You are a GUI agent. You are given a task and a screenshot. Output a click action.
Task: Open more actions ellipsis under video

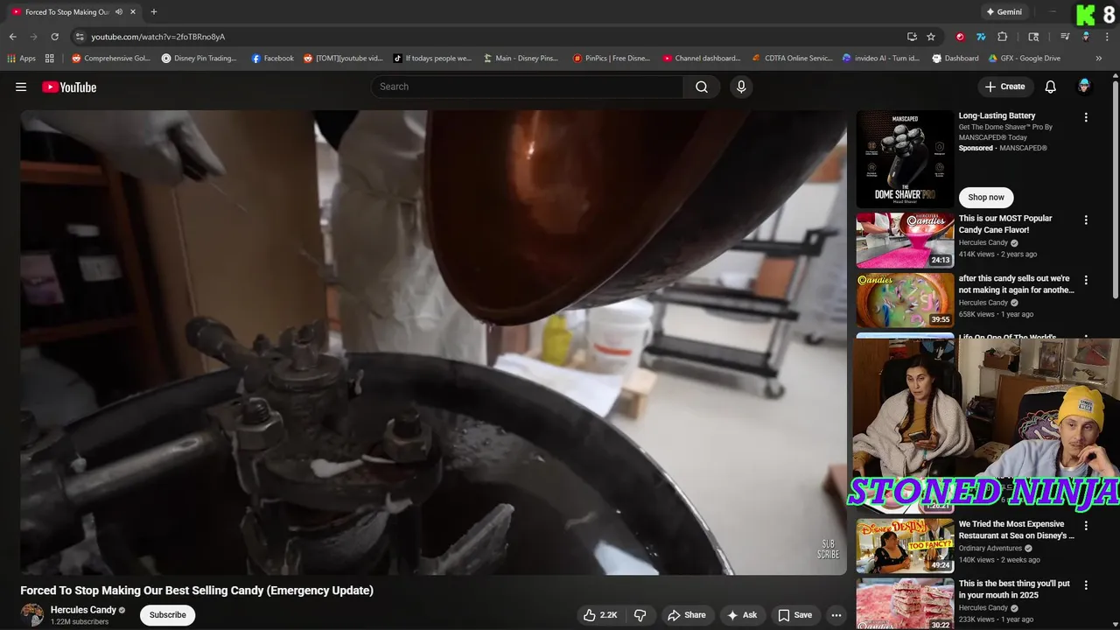click(836, 615)
